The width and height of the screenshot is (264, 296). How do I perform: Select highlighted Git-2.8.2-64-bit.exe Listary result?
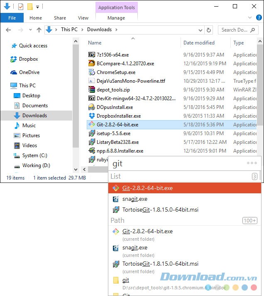point(185,188)
